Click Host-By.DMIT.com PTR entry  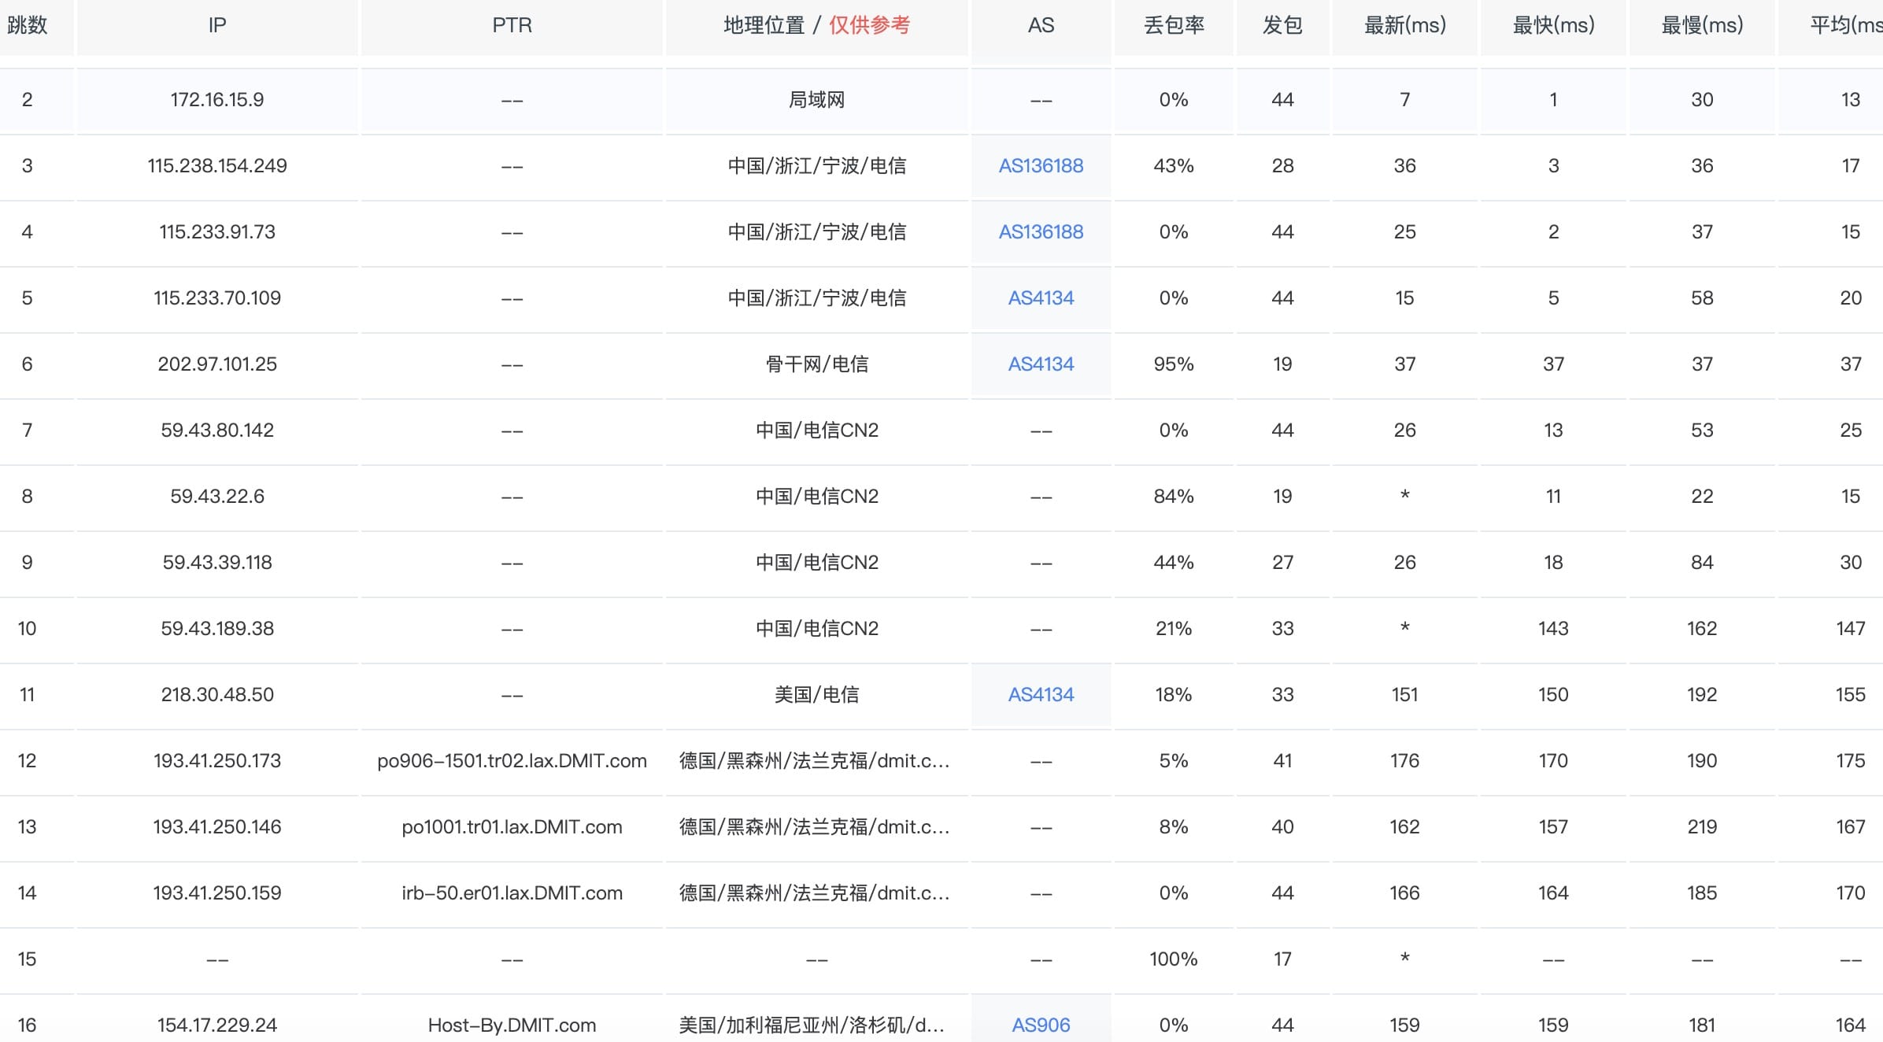512,1025
